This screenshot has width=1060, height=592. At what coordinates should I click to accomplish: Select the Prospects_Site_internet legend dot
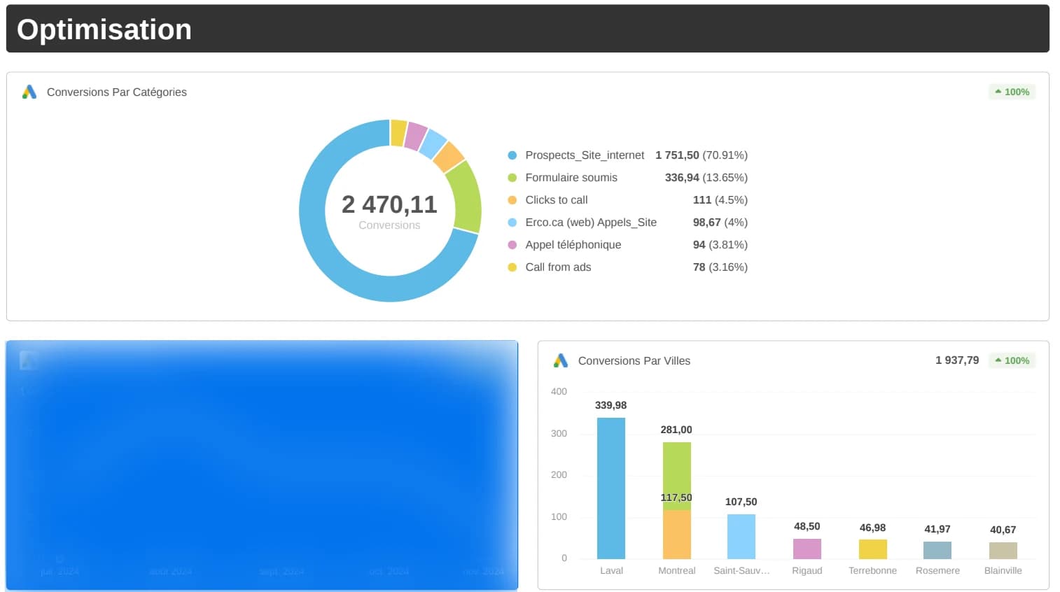point(512,155)
